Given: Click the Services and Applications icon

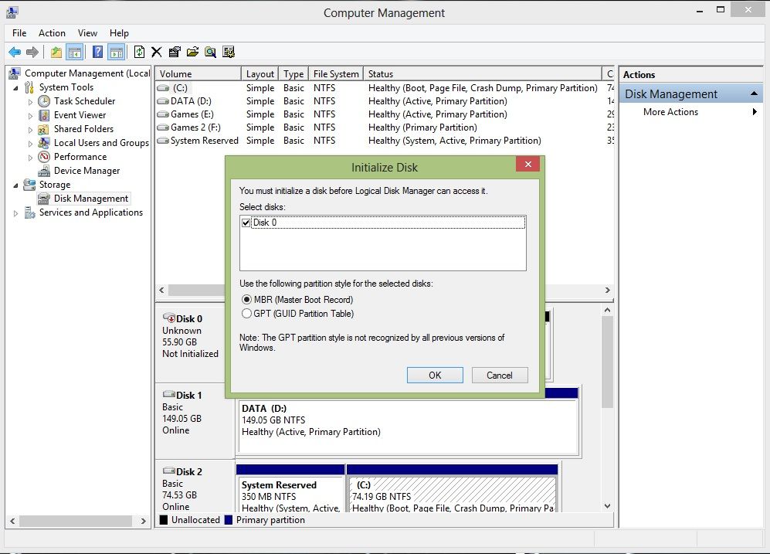Looking at the screenshot, I should coord(29,212).
